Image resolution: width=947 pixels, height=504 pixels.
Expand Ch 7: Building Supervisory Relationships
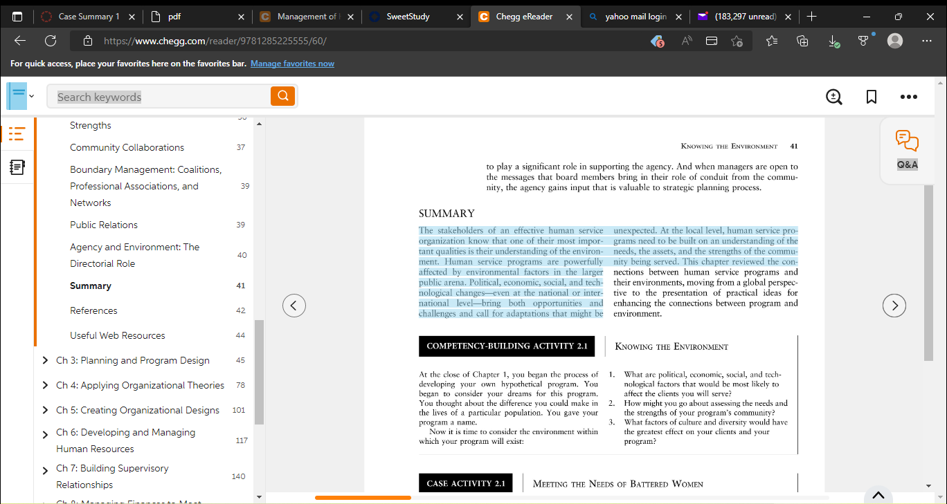tap(45, 470)
